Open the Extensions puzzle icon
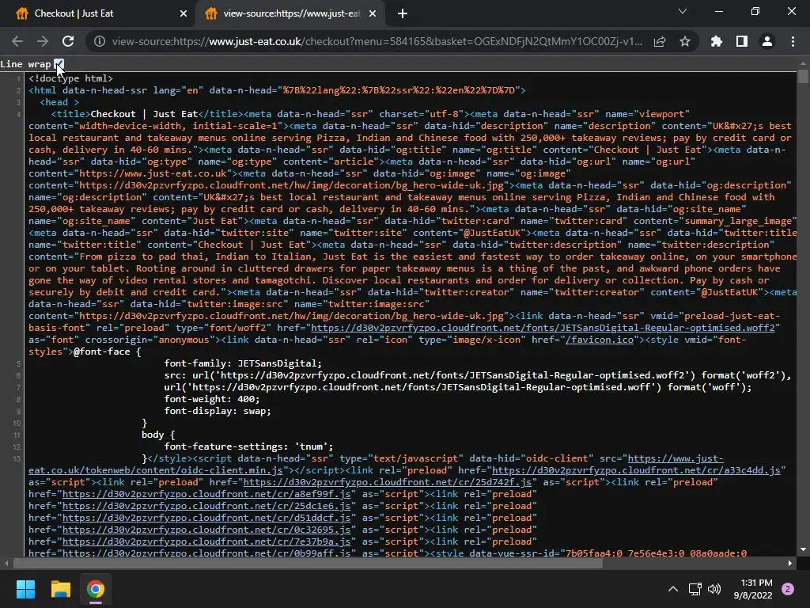810x608 pixels. [x=717, y=41]
